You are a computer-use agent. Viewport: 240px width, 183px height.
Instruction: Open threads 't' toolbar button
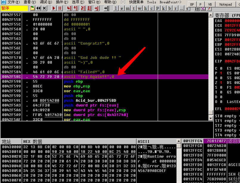click(x=134, y=8)
